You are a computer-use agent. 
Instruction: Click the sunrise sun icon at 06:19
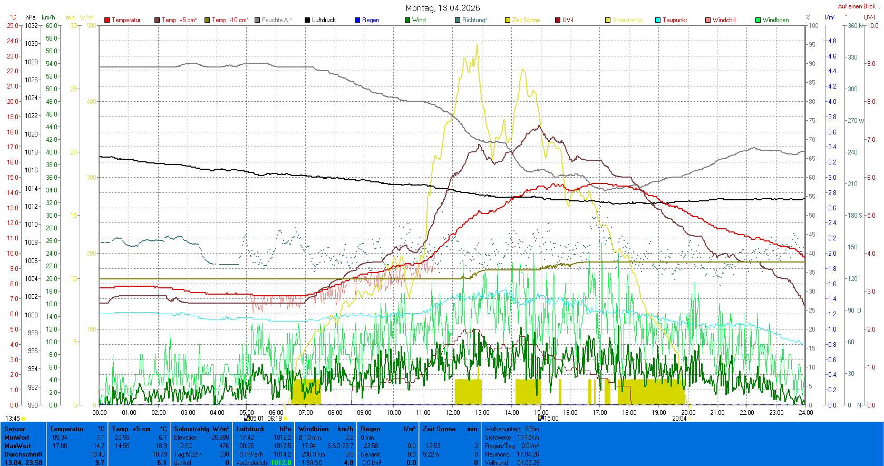pos(285,419)
